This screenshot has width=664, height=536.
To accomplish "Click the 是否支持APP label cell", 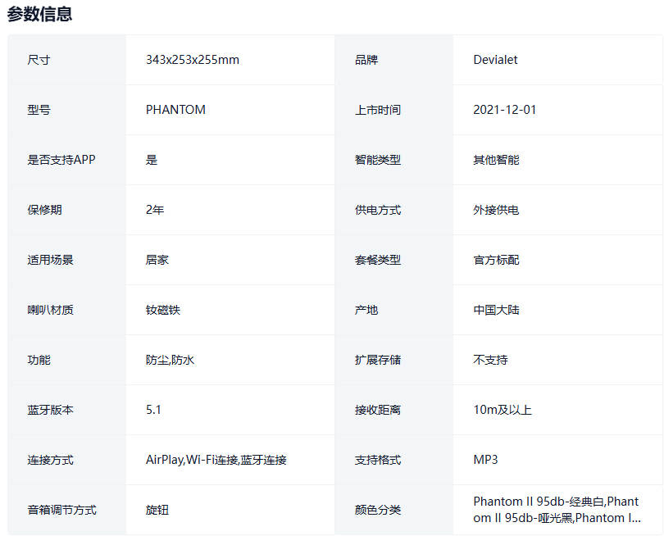I will tap(61, 160).
